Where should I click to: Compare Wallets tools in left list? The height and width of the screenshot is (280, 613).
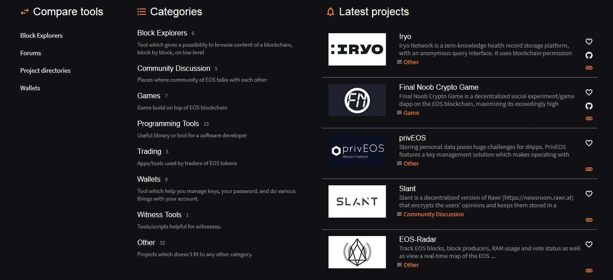coord(30,88)
